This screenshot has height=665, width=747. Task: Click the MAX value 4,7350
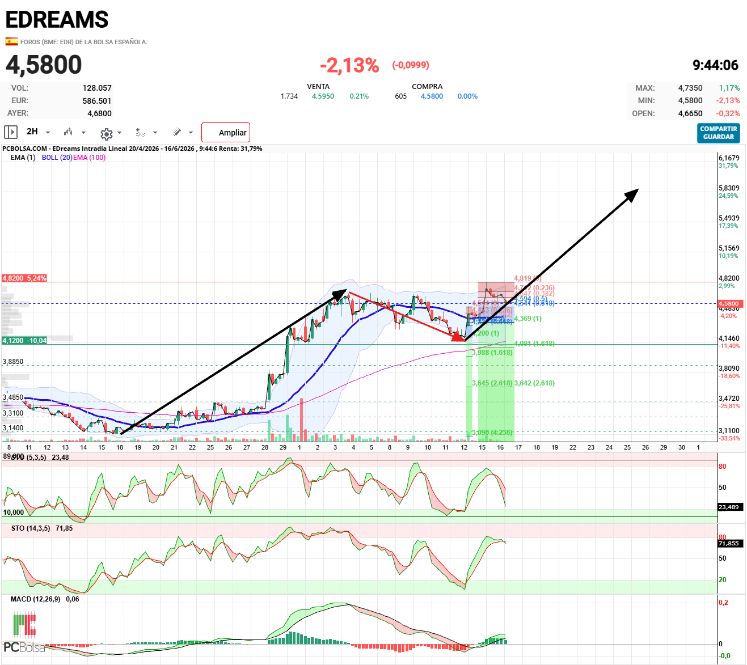[690, 88]
